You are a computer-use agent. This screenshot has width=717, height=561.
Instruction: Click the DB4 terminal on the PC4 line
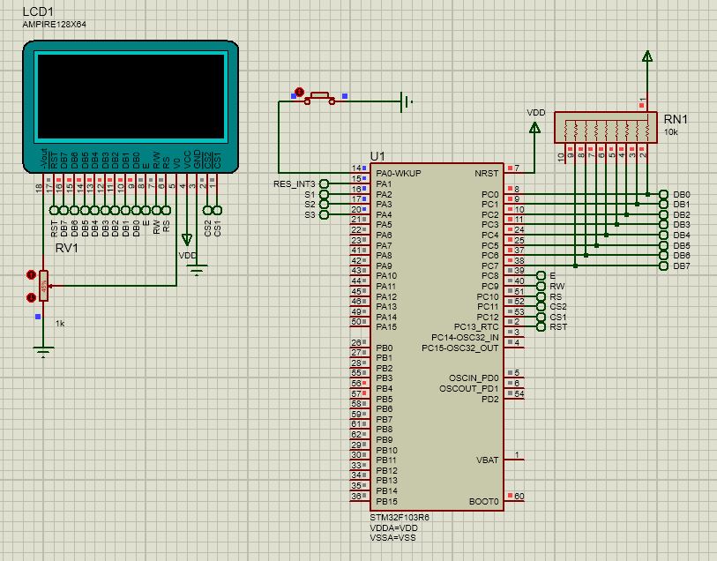click(663, 235)
